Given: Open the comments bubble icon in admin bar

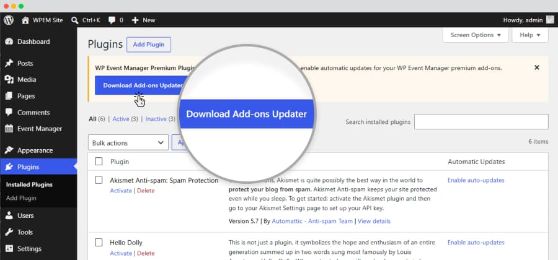Looking at the screenshot, I should point(112,20).
